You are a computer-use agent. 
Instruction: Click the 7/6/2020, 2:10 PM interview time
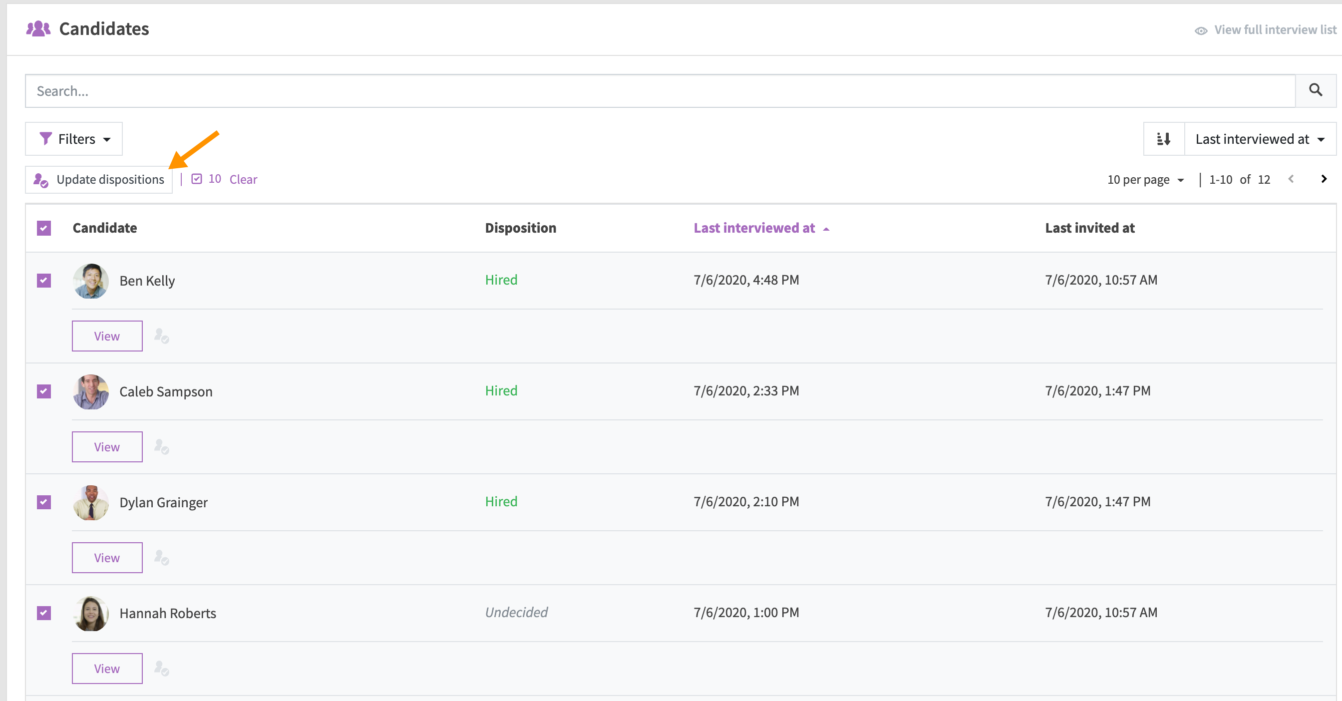[x=746, y=501]
